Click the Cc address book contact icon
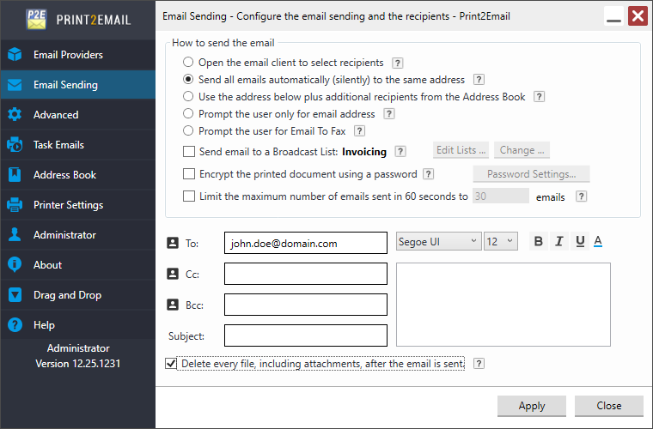The width and height of the screenshot is (653, 429). point(173,274)
